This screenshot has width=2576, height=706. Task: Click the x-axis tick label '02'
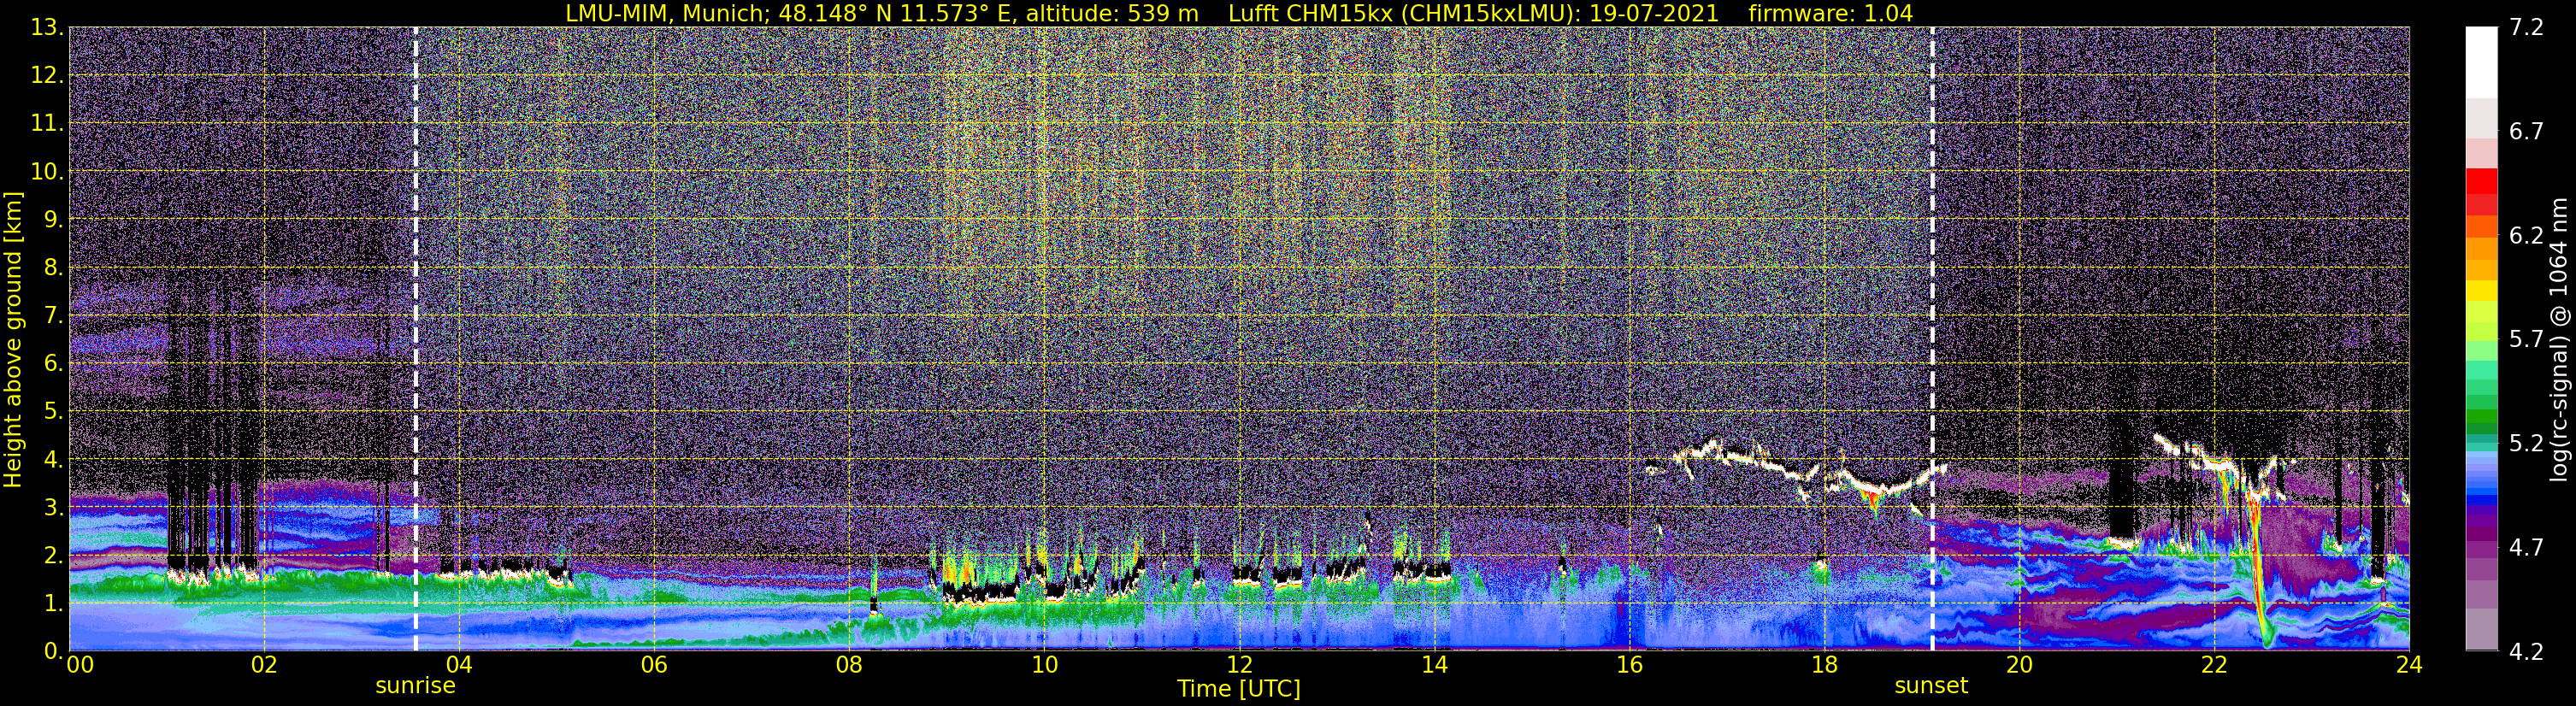(x=264, y=666)
